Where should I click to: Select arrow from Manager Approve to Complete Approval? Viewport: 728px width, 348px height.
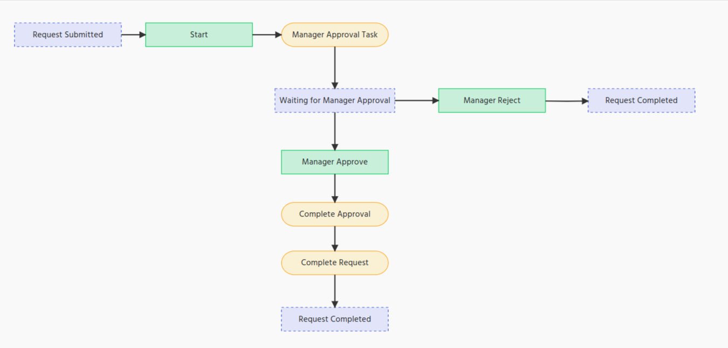pos(335,188)
